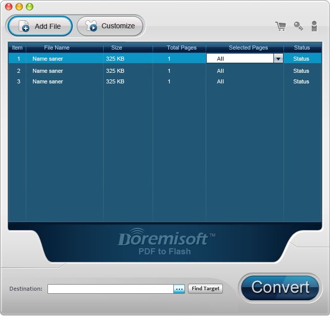Image resolution: width=330 pixels, height=317 pixels.
Task: Click the Add File button
Action: click(40, 26)
